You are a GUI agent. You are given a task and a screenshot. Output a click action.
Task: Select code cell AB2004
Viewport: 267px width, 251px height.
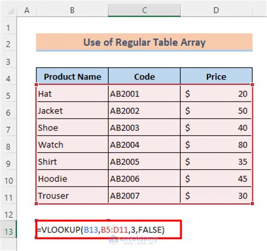(144, 145)
